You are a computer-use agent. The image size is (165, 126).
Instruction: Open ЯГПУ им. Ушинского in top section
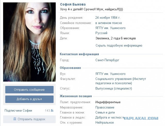tap(110, 28)
